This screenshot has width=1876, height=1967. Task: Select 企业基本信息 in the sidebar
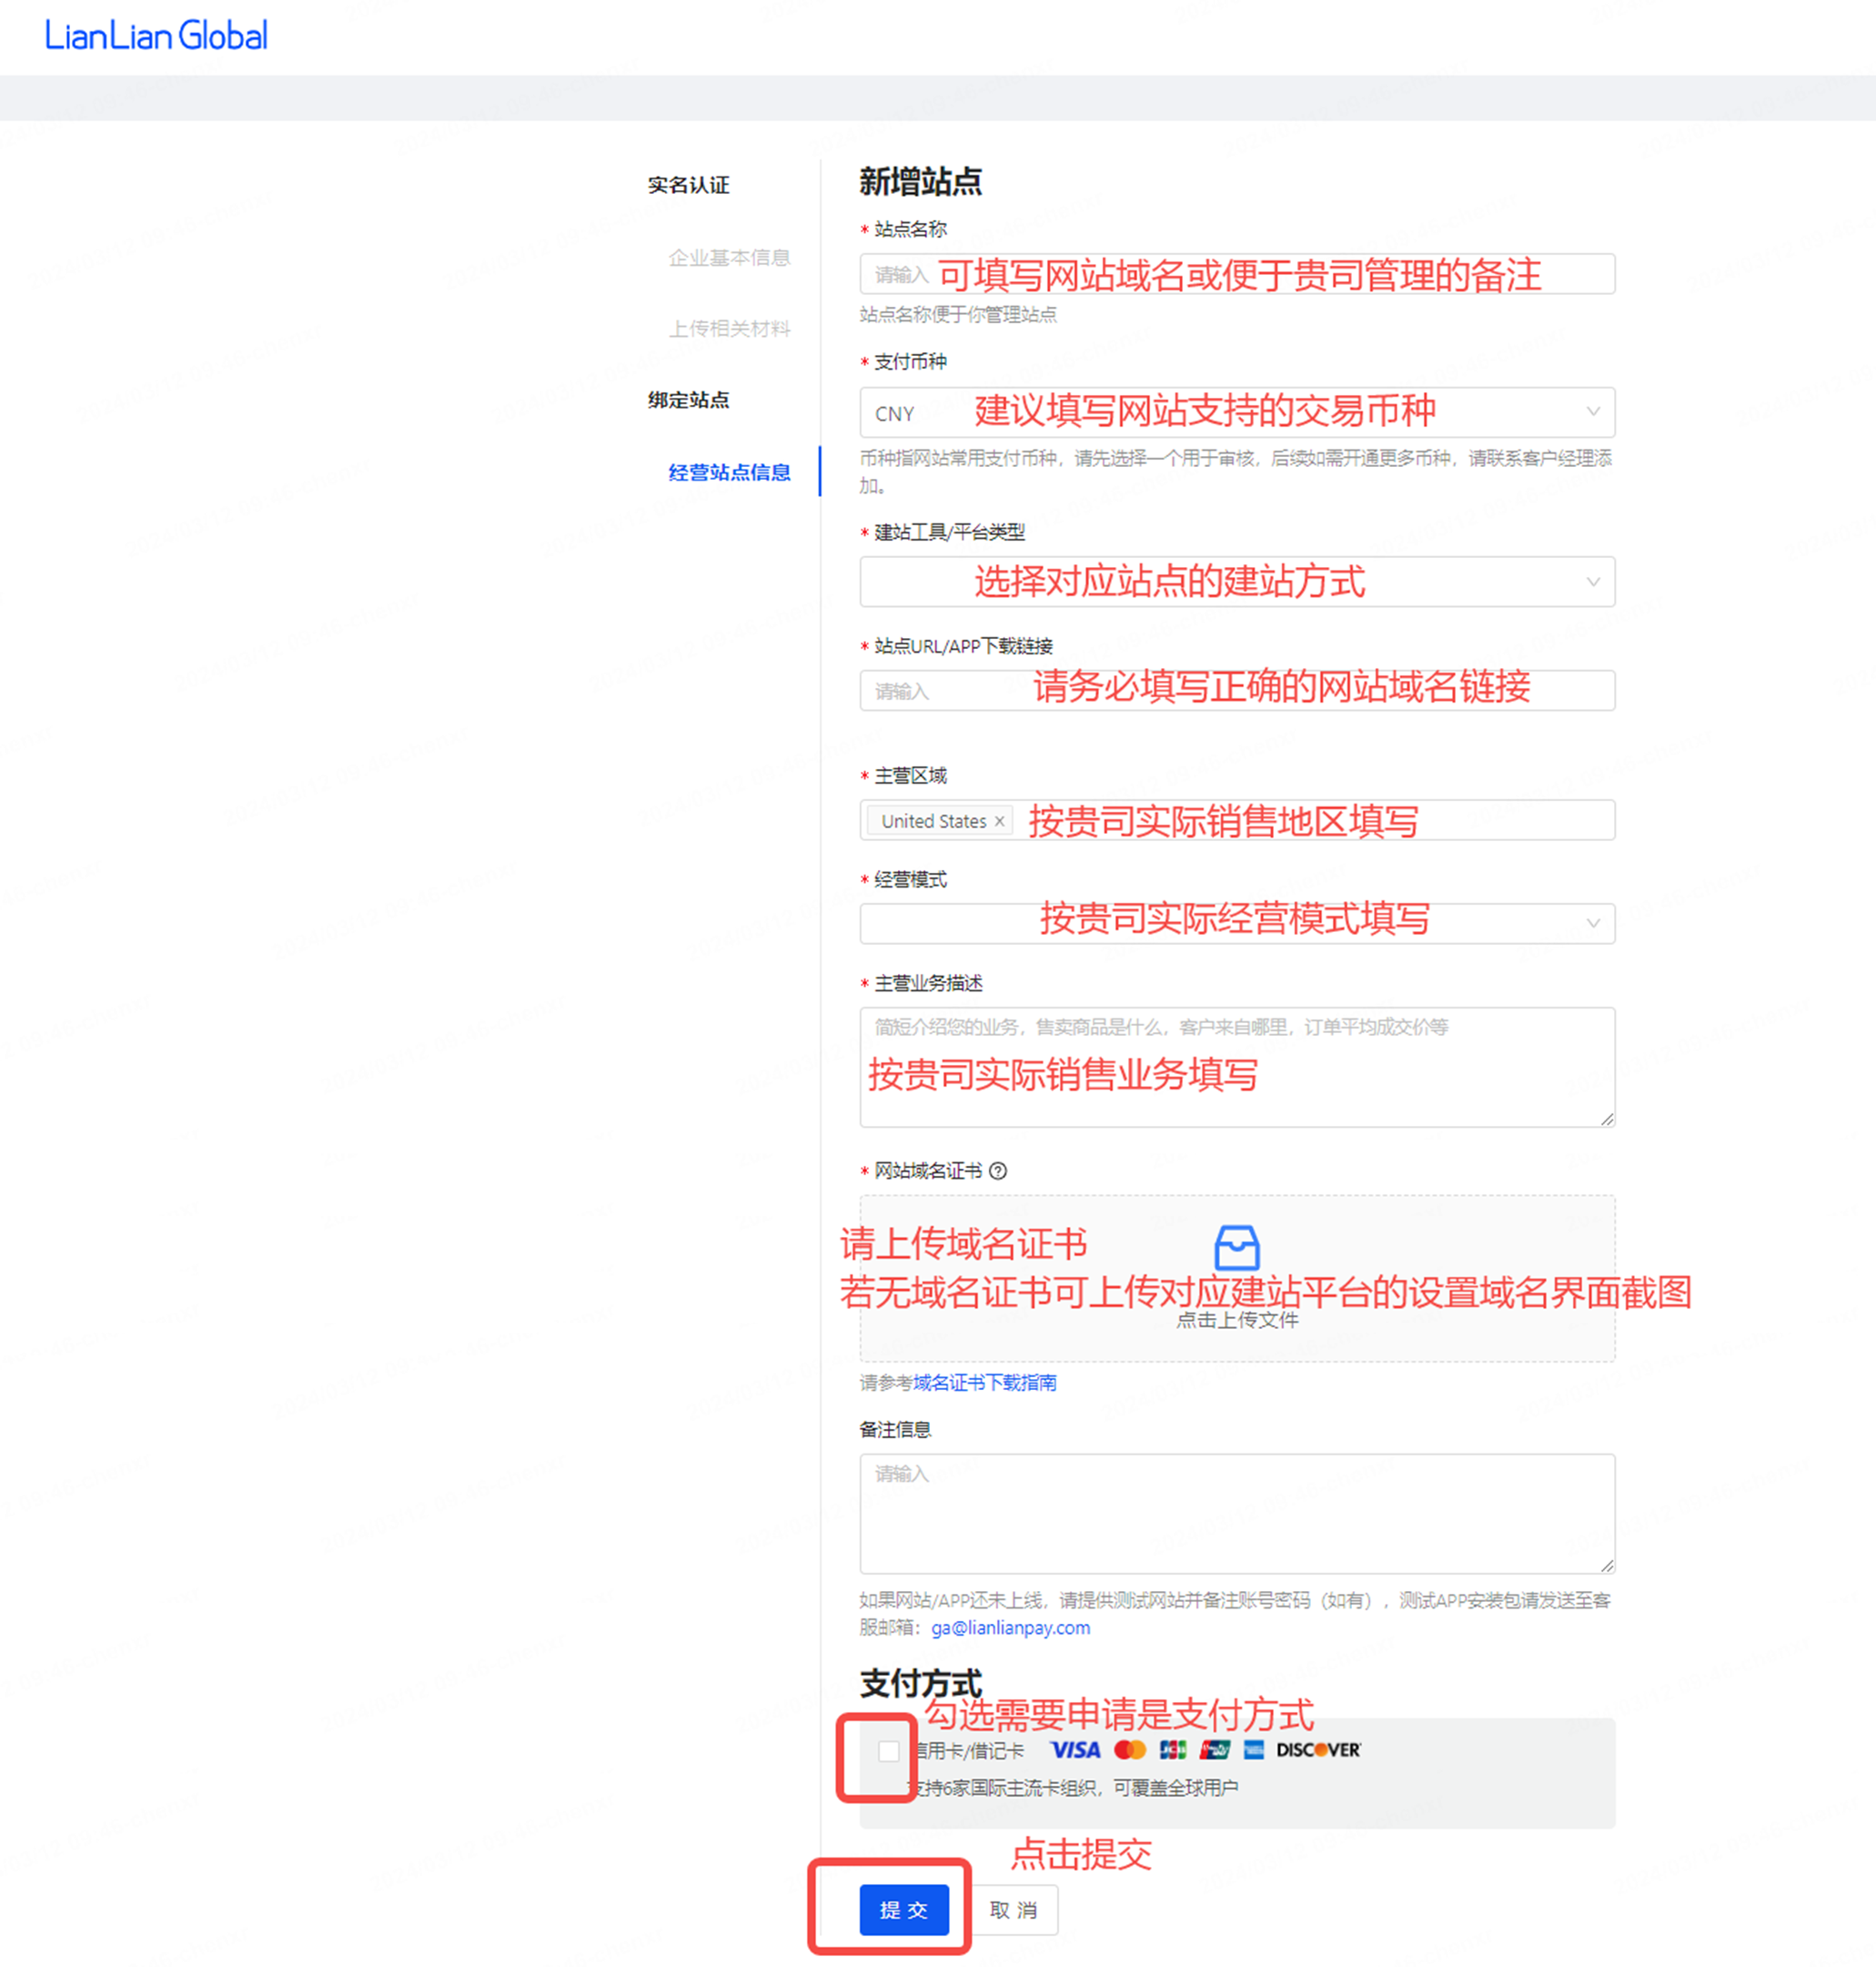729,259
